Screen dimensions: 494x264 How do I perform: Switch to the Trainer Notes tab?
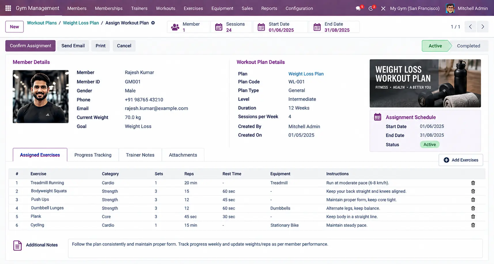click(x=140, y=155)
